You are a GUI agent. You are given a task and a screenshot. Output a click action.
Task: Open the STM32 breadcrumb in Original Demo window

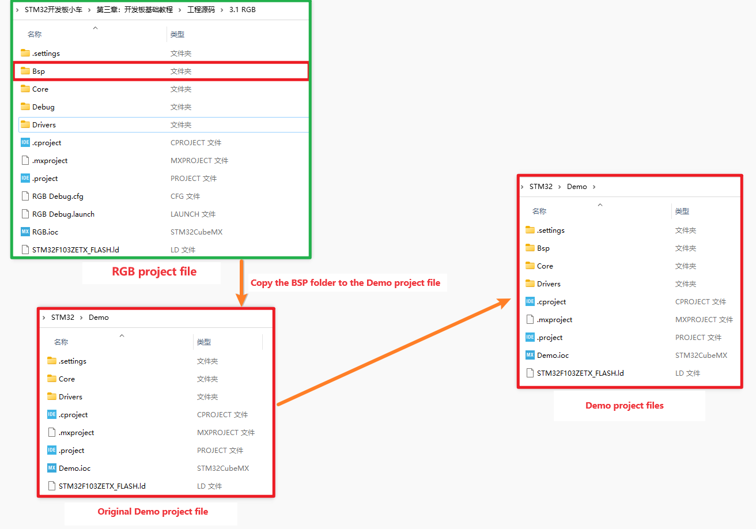click(x=63, y=318)
